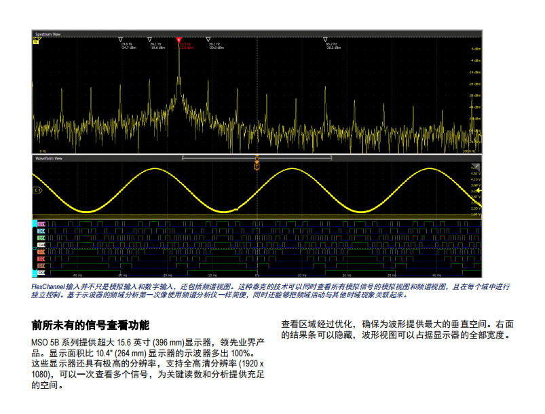Select the C1 channel badge on waveform

tap(37, 190)
